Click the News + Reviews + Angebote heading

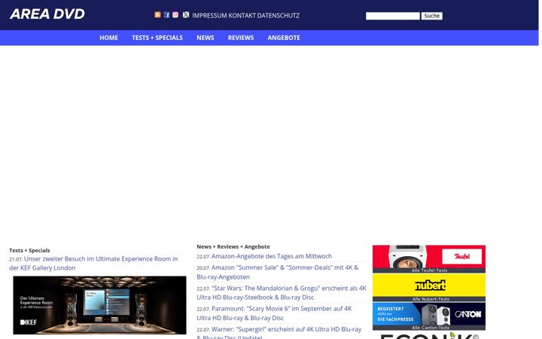pyautogui.click(x=233, y=246)
